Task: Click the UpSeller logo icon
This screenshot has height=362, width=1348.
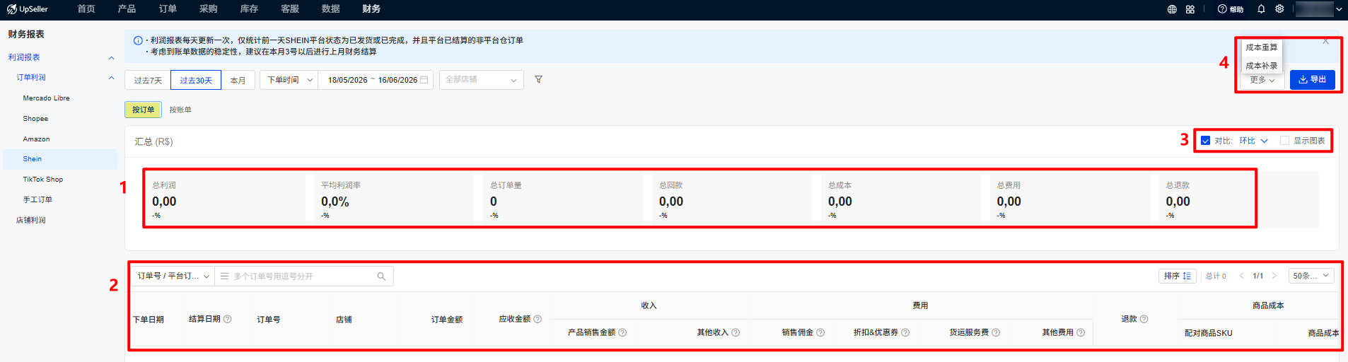Action: (12, 9)
